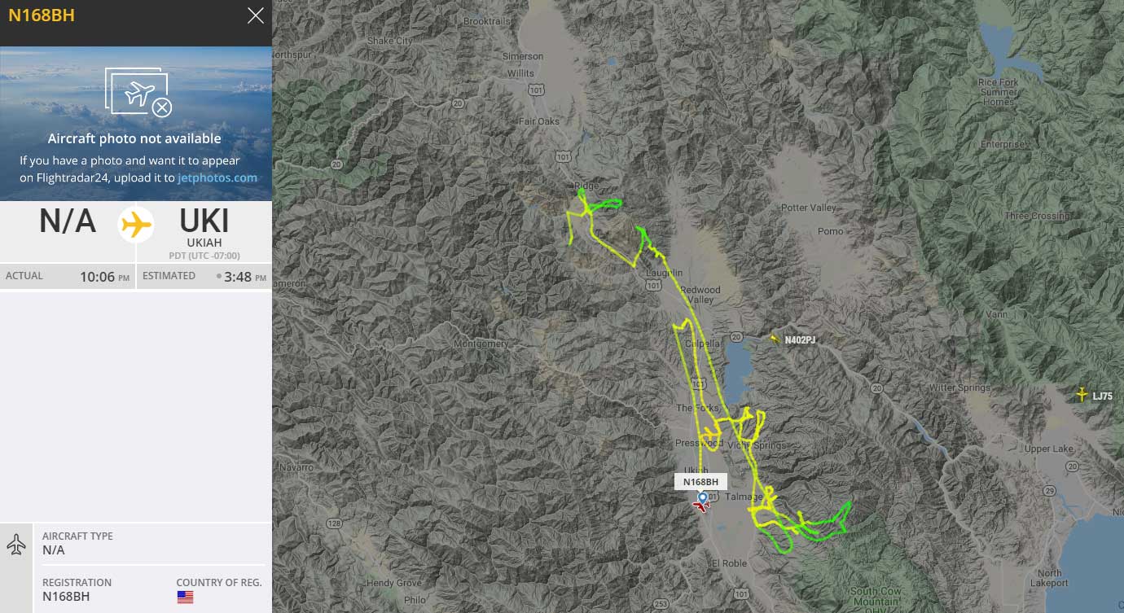1124x613 pixels.
Task: Click the estimated arrival time 3:48 PM
Action: tap(244, 277)
